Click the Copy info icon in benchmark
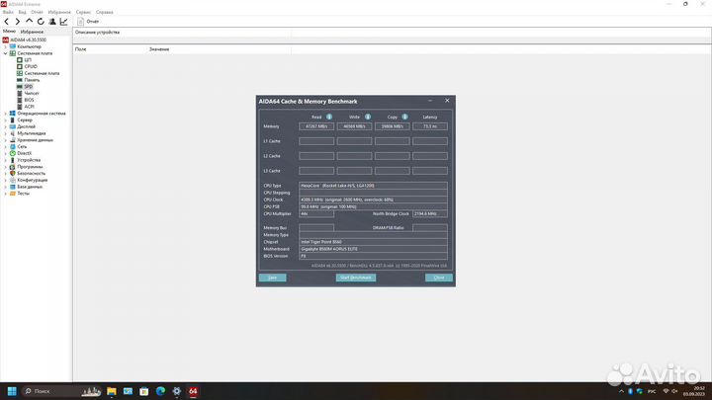Viewport: 712px width, 400px height. (404, 117)
